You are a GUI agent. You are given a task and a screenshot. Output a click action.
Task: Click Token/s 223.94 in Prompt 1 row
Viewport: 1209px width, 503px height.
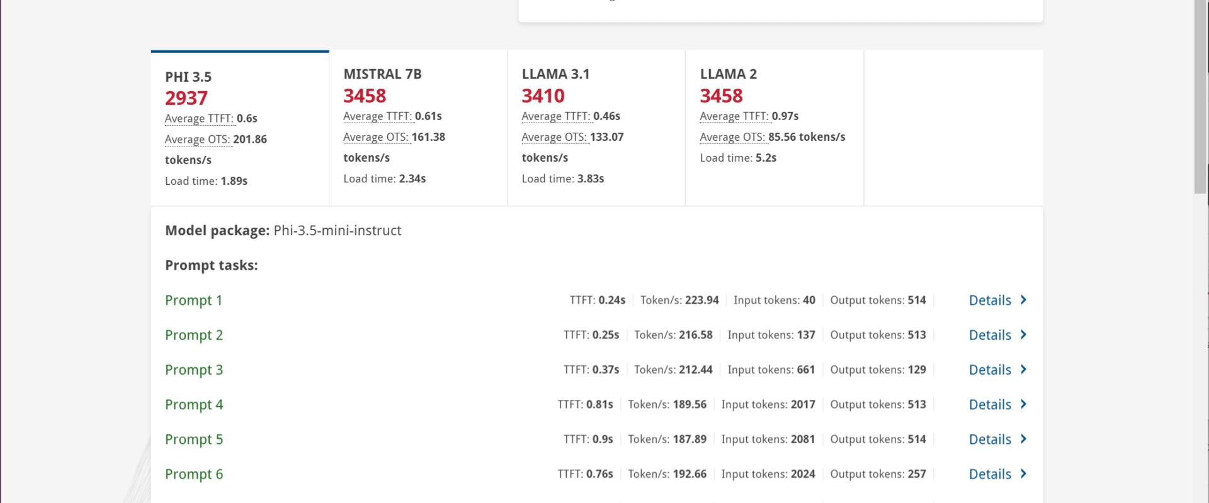tap(679, 300)
